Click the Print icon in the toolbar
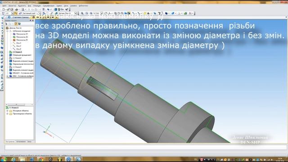This screenshot has height=162, width=288. [x=17, y=9]
